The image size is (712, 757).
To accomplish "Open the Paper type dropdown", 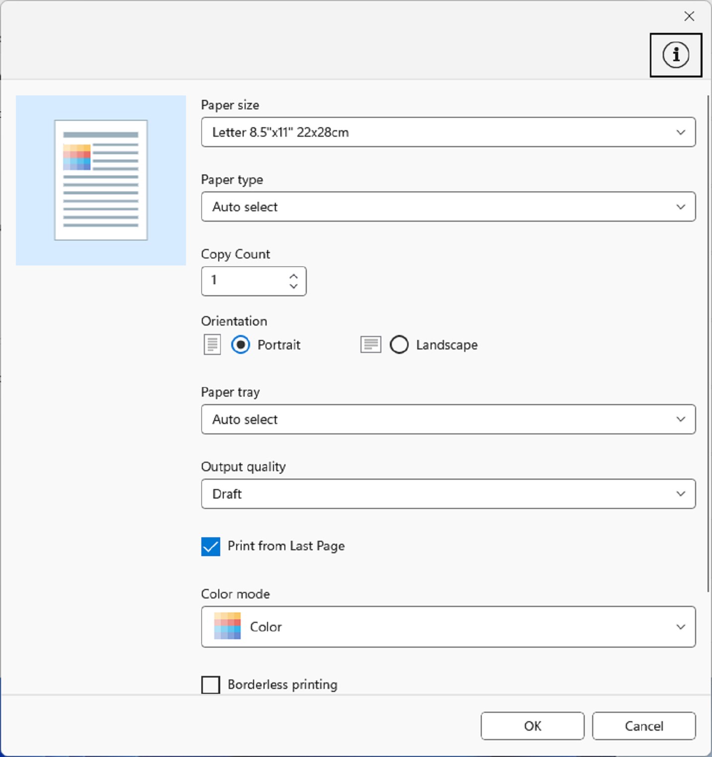I will point(447,207).
